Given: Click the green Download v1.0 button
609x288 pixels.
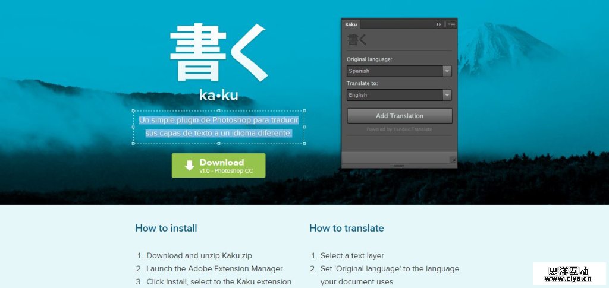Looking at the screenshot, I should pos(218,166).
